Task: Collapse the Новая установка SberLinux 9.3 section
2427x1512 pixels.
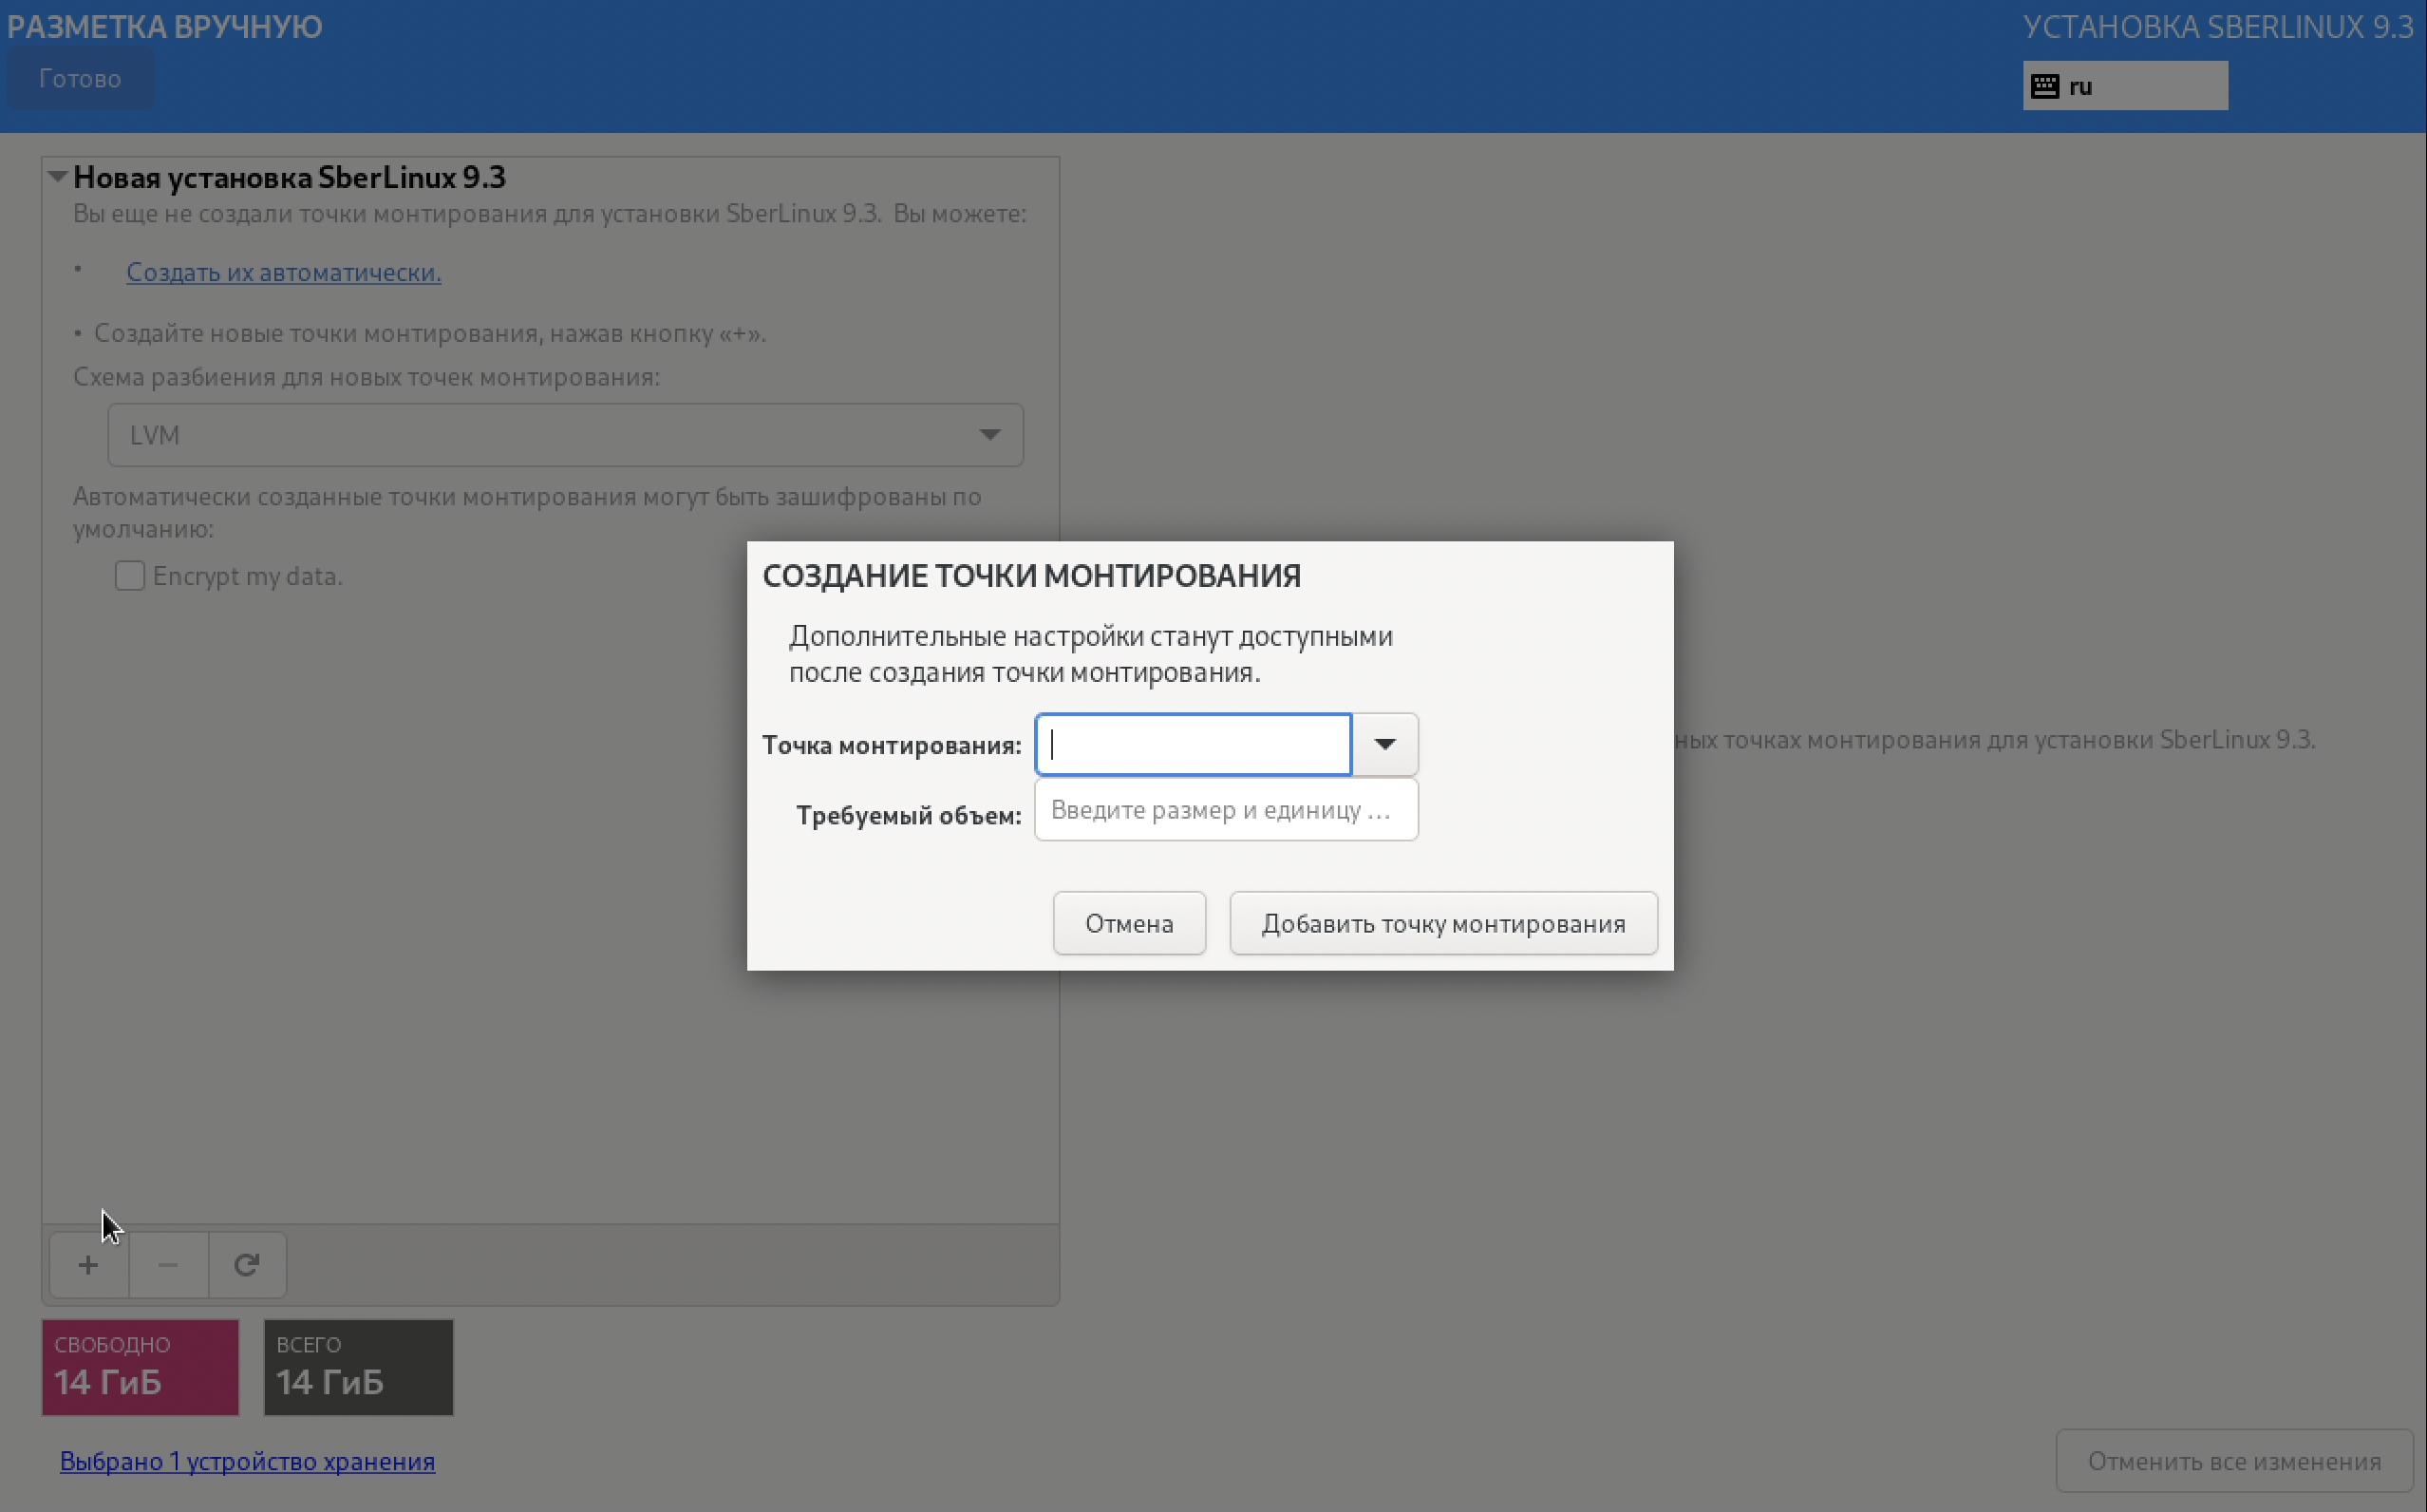Action: pyautogui.click(x=57, y=177)
